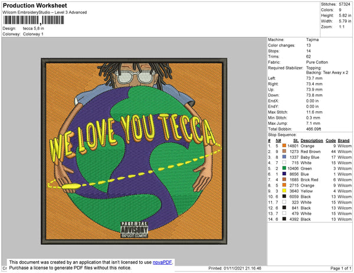
Task: Click the Description column header
Action: click(312, 141)
